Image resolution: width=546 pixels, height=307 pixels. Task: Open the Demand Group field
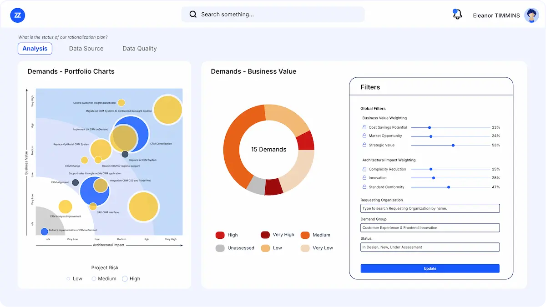click(430, 227)
